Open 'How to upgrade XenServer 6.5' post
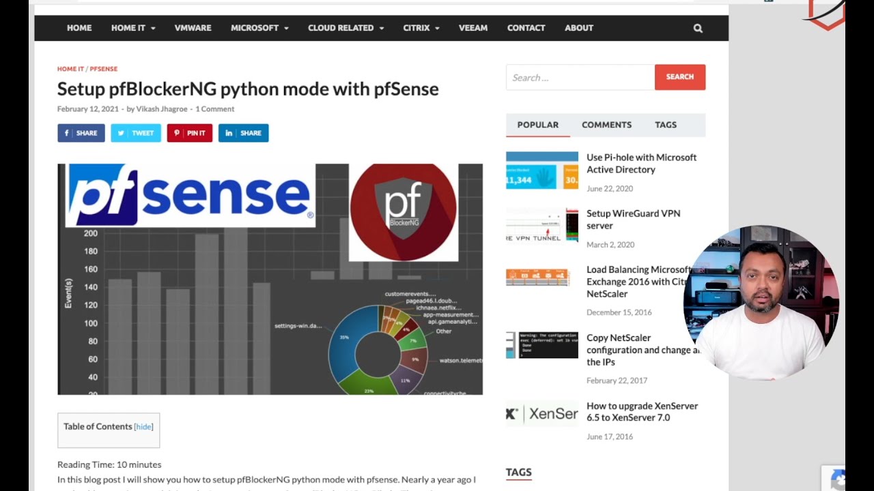The width and height of the screenshot is (874, 491). pyautogui.click(x=643, y=412)
